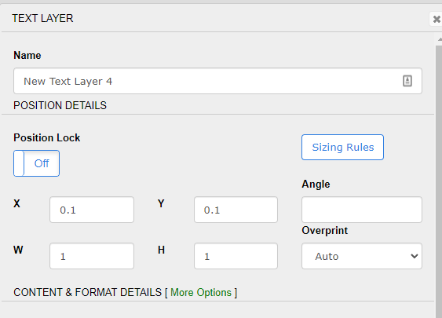Image resolution: width=442 pixels, height=318 pixels.
Task: Click the Position Lock label text
Action: [x=47, y=138]
